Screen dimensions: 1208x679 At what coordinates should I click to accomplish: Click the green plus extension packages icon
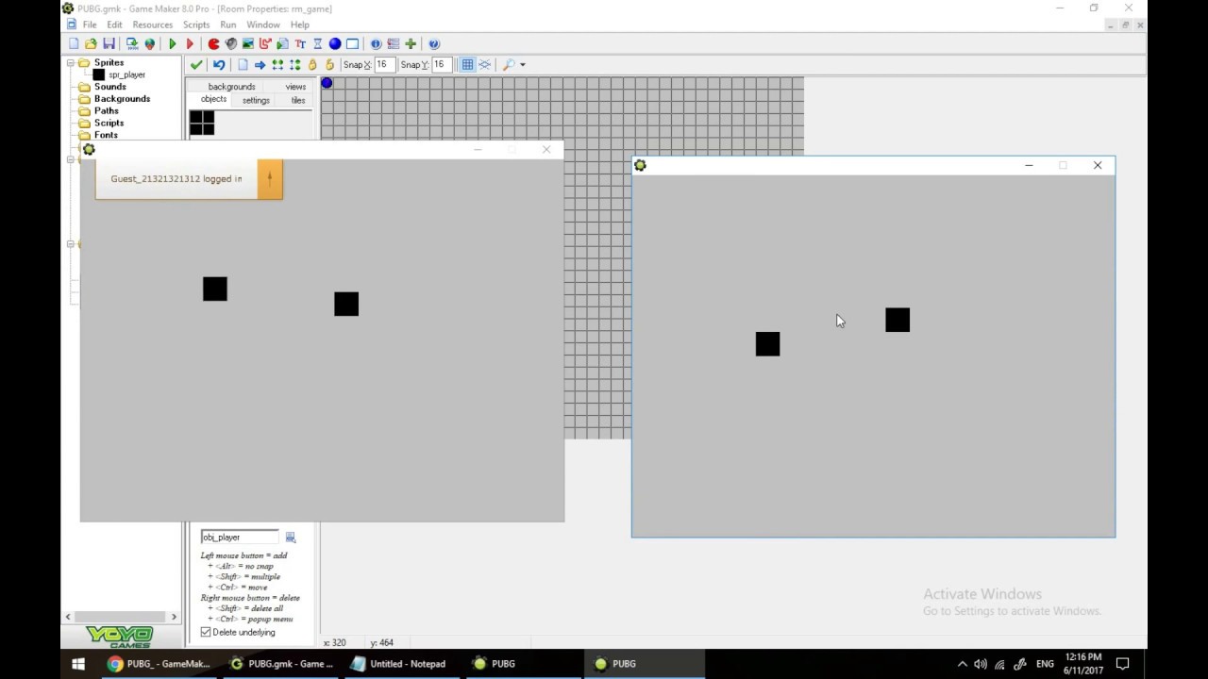click(x=411, y=43)
